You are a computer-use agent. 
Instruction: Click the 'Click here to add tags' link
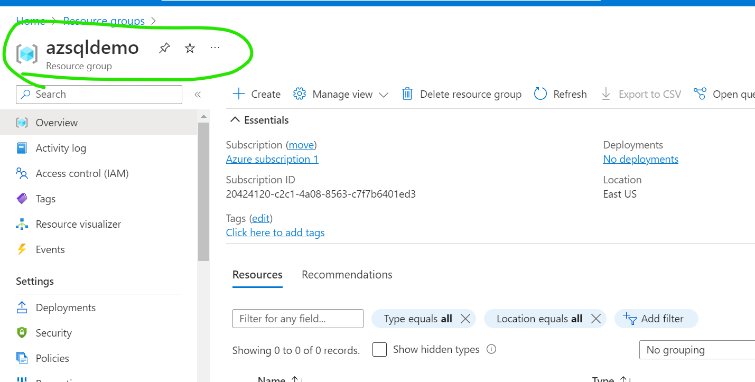275,232
